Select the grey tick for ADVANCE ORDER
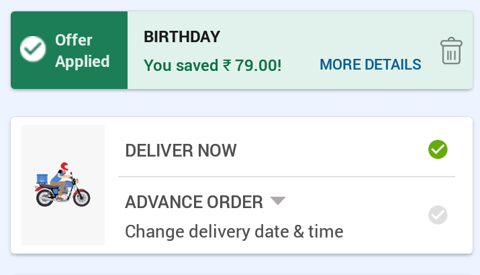This screenshot has width=480, height=275. coord(438,215)
